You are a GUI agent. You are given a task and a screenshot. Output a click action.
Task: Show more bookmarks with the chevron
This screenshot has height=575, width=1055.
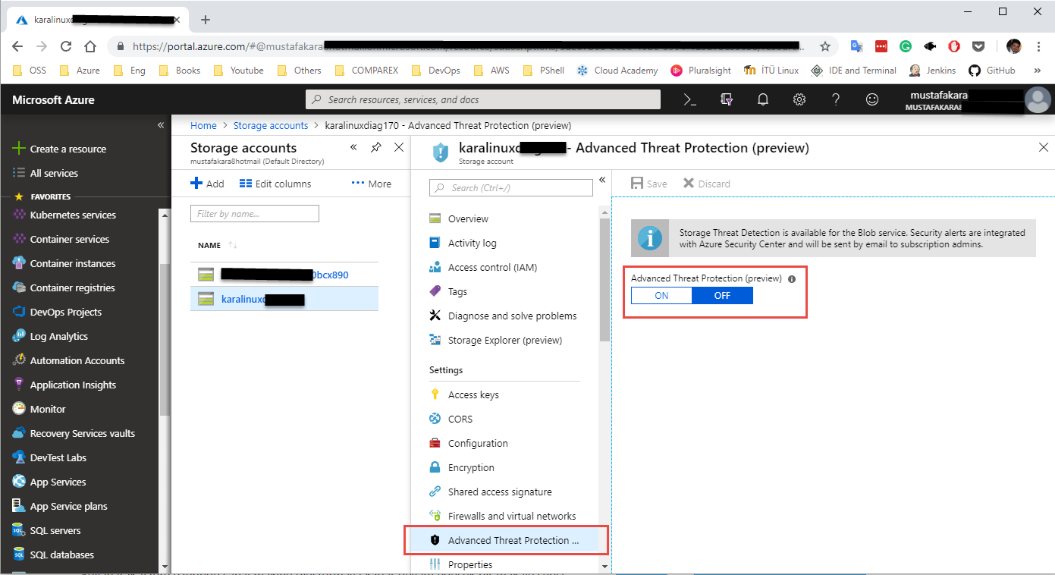pos(1037,71)
